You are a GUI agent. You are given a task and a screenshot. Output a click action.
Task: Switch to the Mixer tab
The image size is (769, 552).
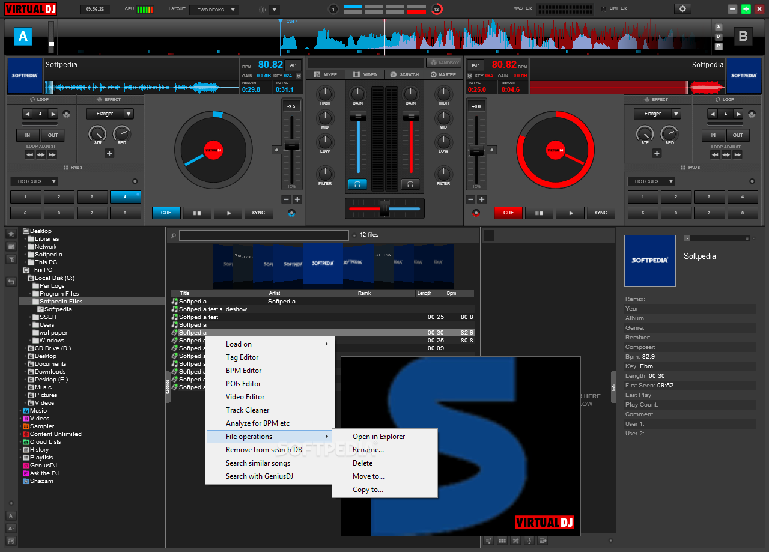(x=325, y=75)
